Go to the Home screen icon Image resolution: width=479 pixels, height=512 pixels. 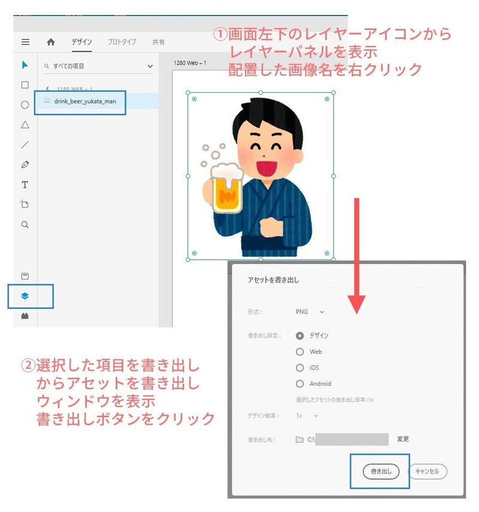(51, 42)
